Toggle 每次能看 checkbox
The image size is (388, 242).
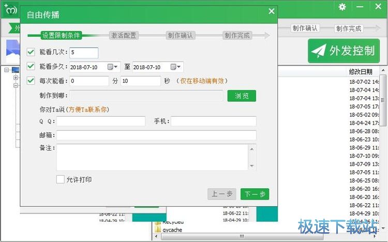pyautogui.click(x=31, y=81)
